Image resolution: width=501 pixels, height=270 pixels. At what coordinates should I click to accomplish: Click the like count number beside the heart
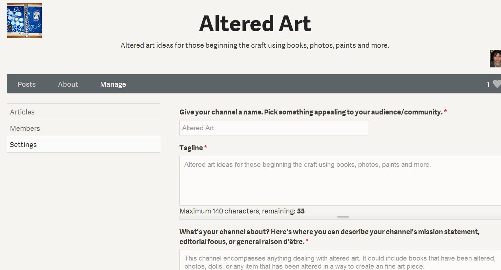[488, 84]
